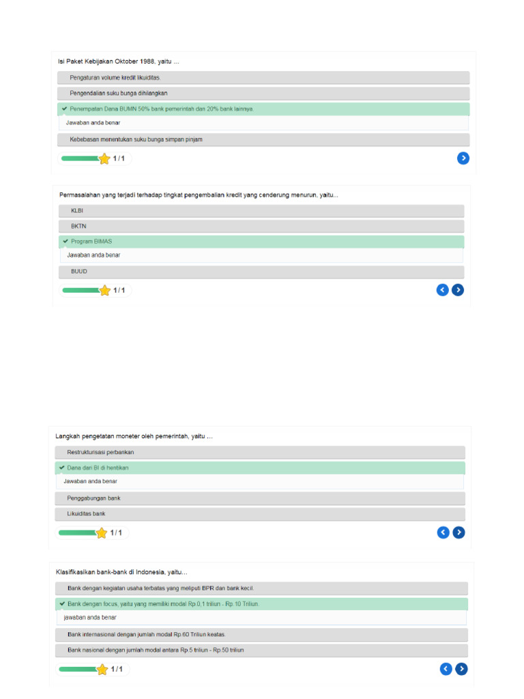Select 'Bank internasional' Rp.60 Triliun option
Image resolution: width=524 pixels, height=699 pixels.
click(x=261, y=634)
